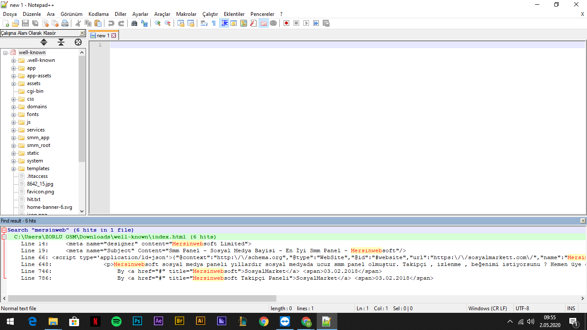Open the Replace dialog from the toolbar
Viewport: 587px width, 330px height.
coord(144,23)
